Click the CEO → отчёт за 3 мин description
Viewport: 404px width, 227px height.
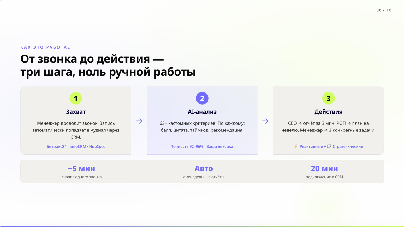(x=328, y=126)
